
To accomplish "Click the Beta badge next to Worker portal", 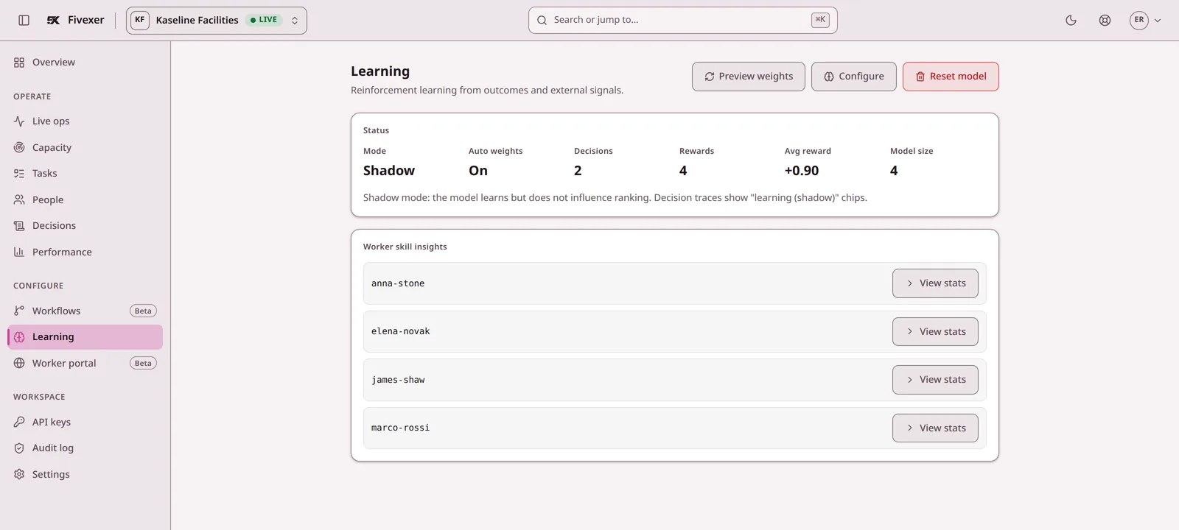I will point(143,363).
